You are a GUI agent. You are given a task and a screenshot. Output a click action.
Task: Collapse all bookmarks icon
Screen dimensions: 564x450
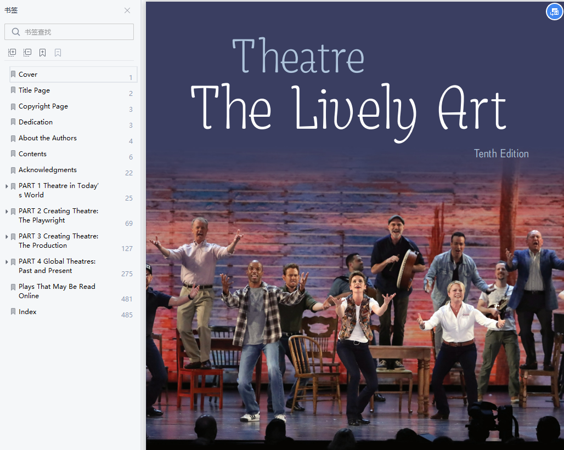pos(27,53)
